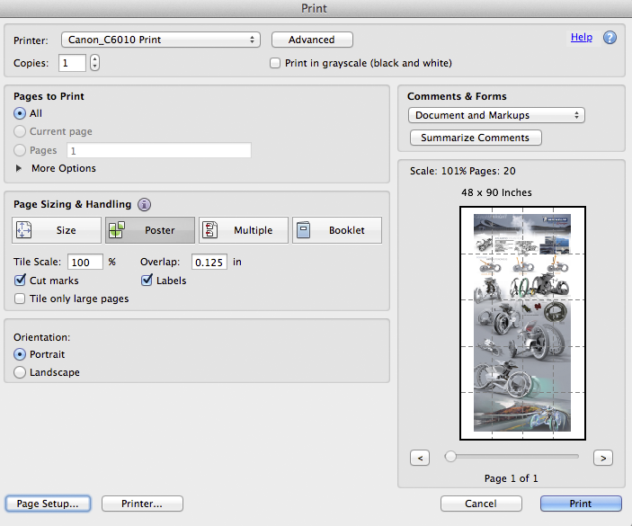Open Comments & Forms dropdown

(495, 115)
